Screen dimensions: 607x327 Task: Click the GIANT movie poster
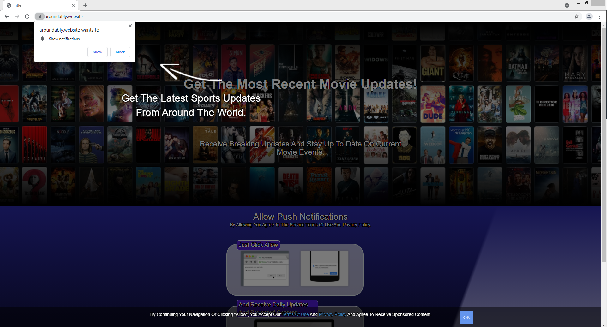[x=433, y=63]
